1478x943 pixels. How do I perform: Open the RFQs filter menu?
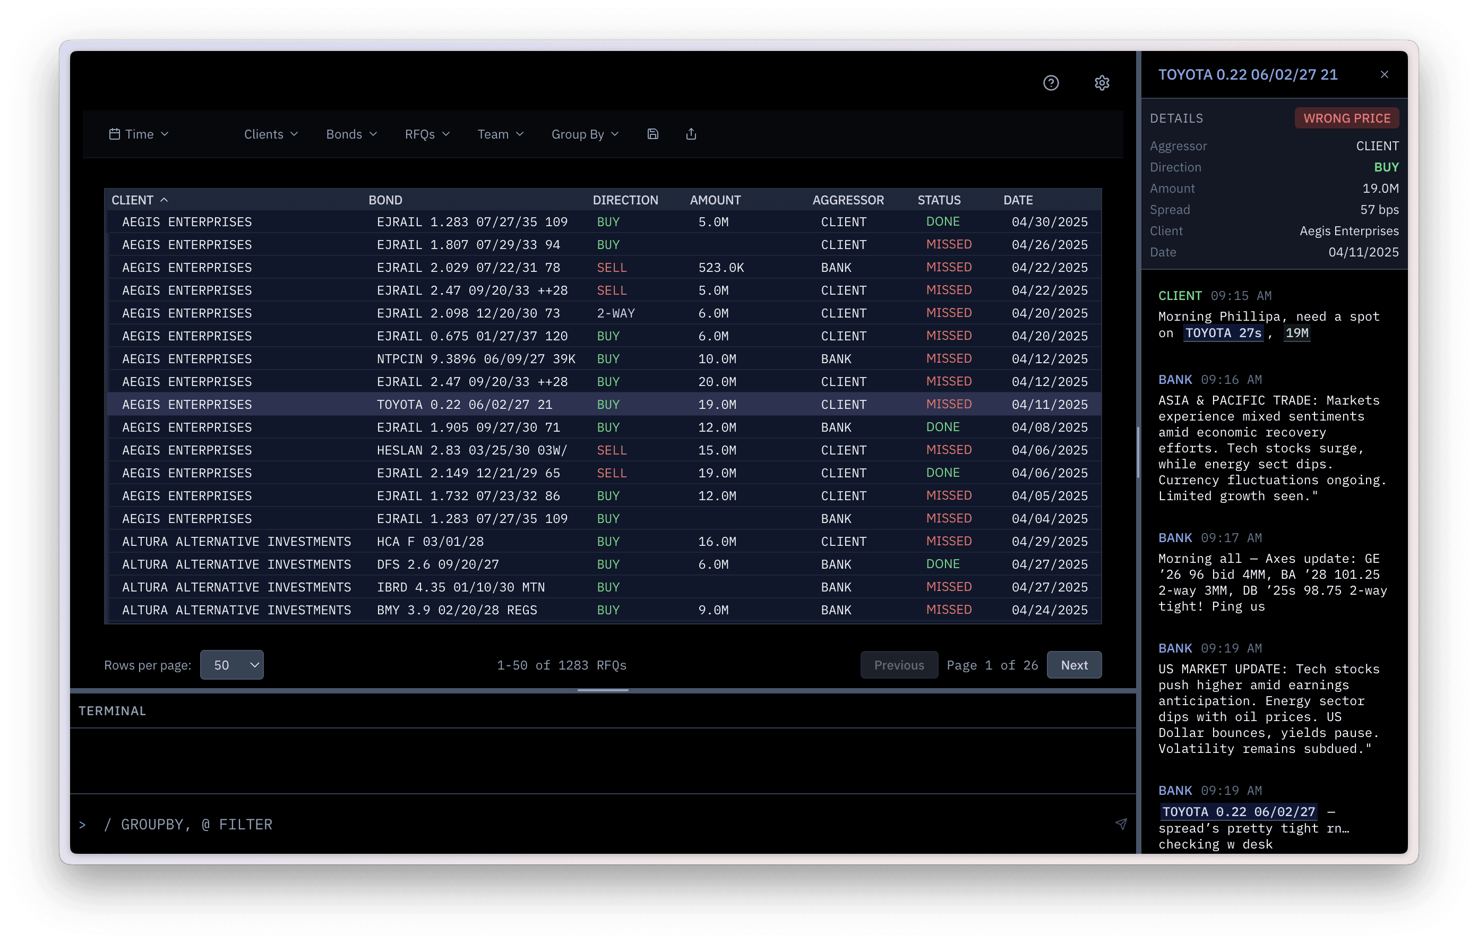(427, 134)
